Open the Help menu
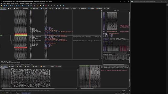 pyautogui.click(x=31, y=3)
